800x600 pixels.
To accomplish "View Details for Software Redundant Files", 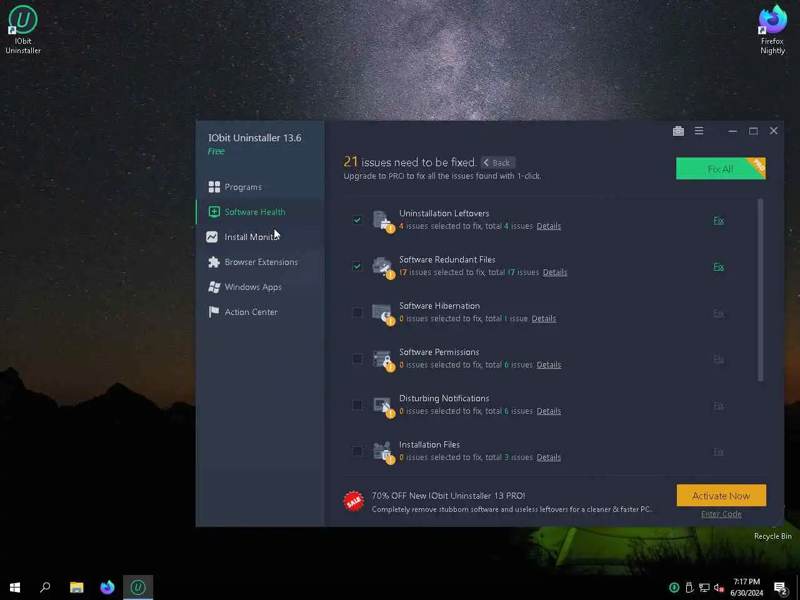I will pos(555,272).
